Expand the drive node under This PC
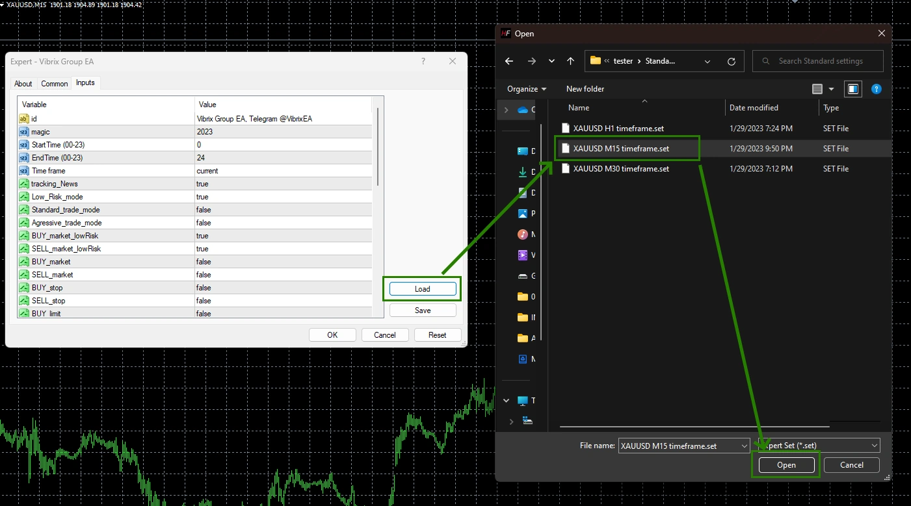Image resolution: width=911 pixels, height=506 pixels. click(x=511, y=421)
